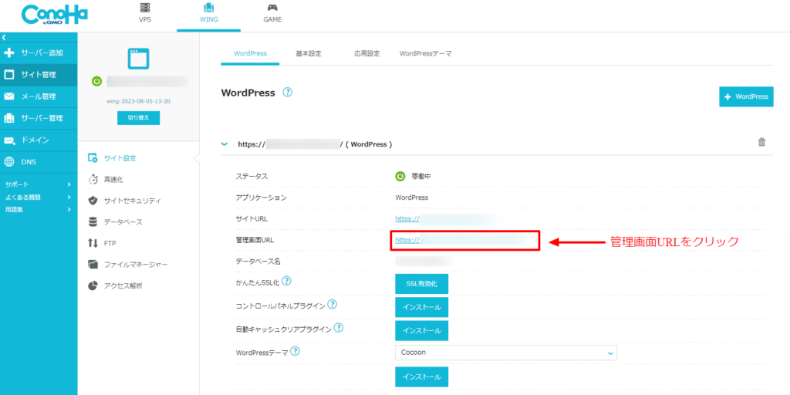Click the + WordPress add button
The image size is (790, 395).
(746, 96)
